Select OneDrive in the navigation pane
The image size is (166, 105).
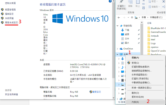126,49
